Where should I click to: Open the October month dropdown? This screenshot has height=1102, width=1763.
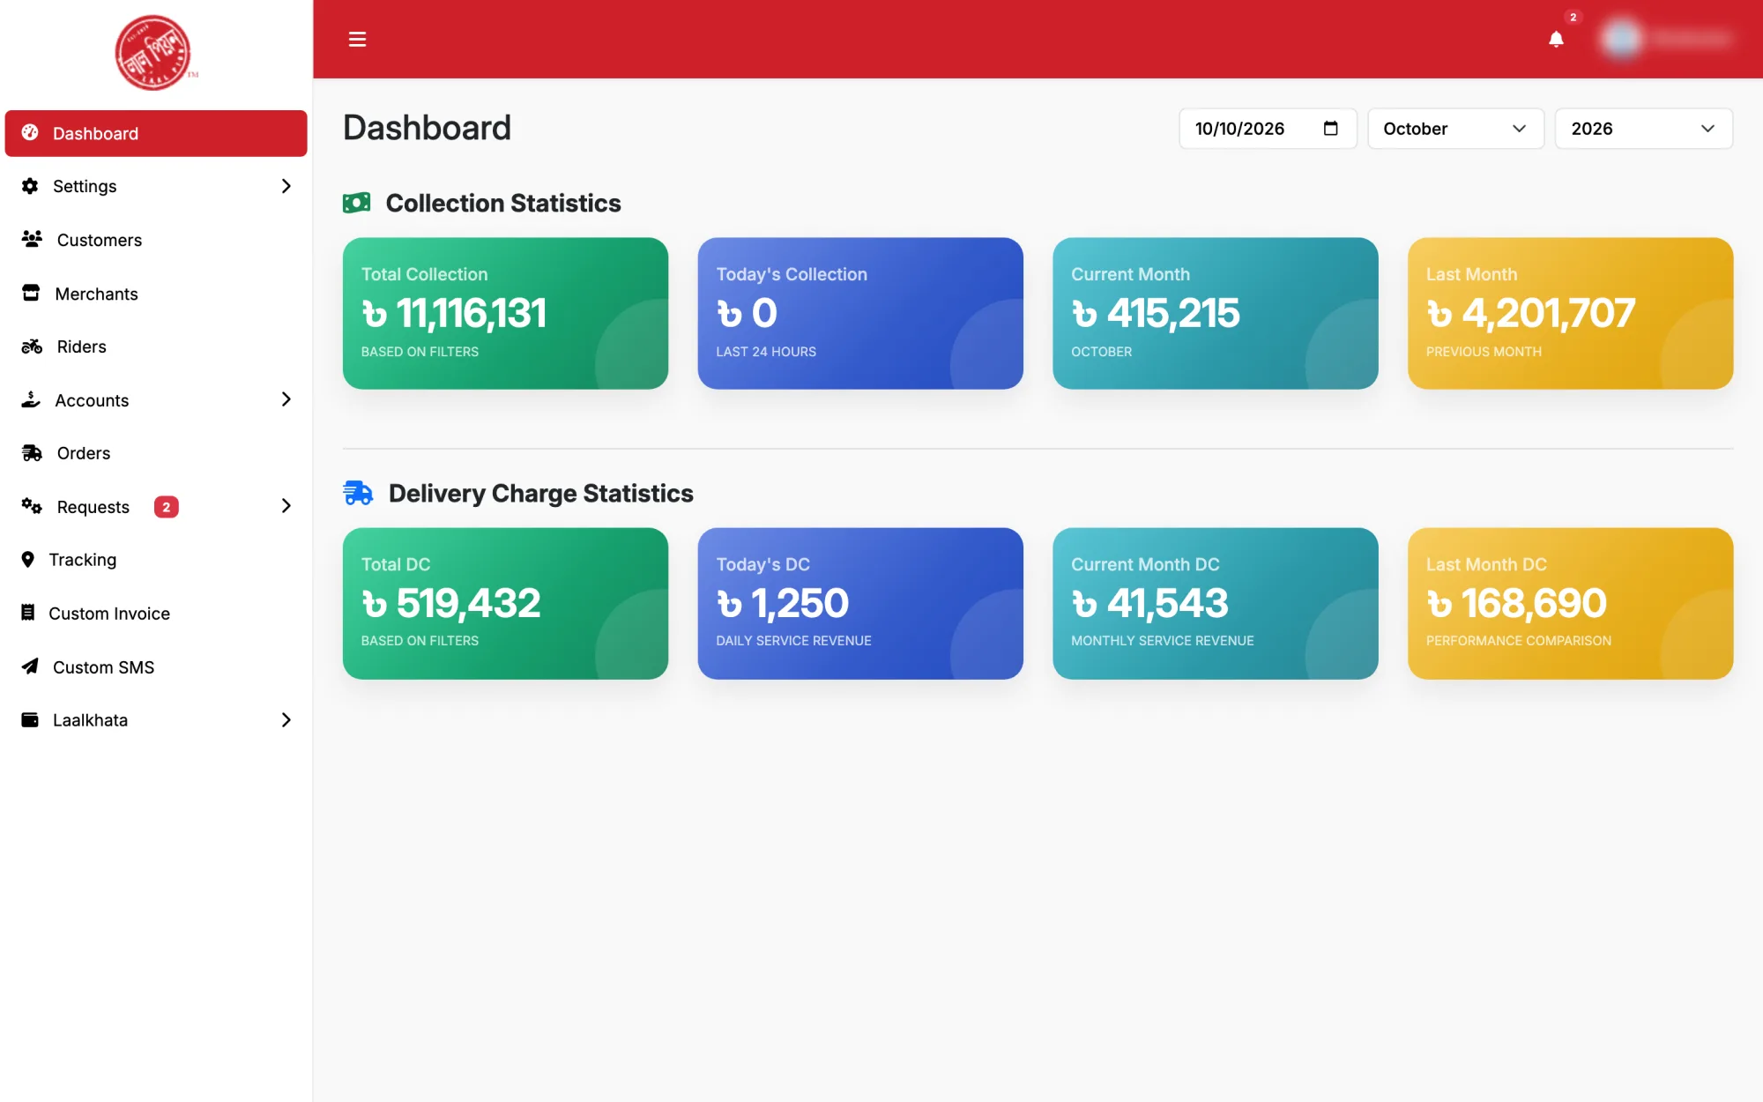pos(1455,129)
